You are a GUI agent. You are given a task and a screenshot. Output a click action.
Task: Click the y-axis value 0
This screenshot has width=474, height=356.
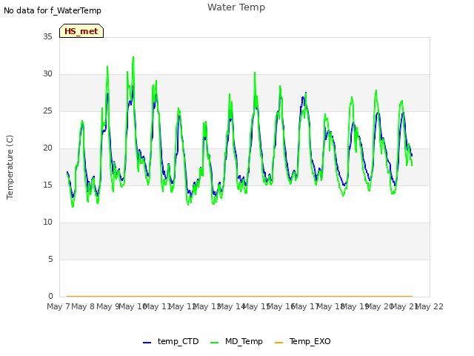[x=50, y=296]
